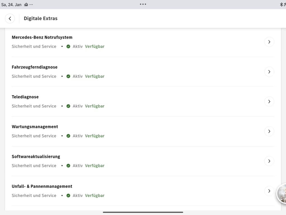Screen dimensions: 286x215
Task: Click green check icon for Mercedes-Benz Notrufsystem
Action: [x=68, y=46]
